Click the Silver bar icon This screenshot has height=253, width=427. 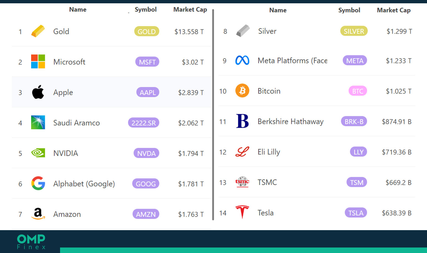point(243,31)
